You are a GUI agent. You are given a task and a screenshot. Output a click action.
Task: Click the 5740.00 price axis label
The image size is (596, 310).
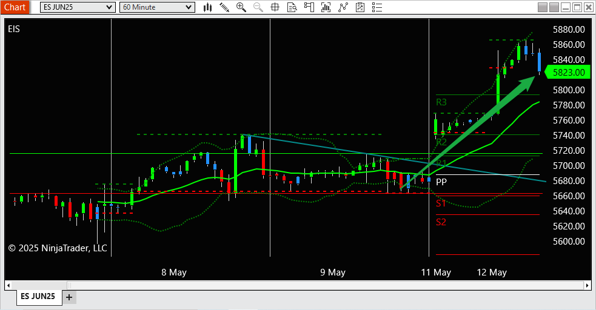click(569, 136)
